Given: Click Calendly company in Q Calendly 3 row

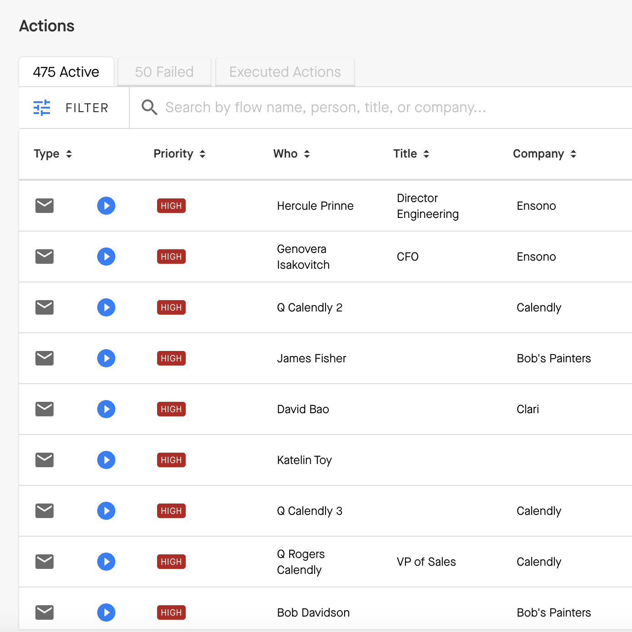Looking at the screenshot, I should 539,511.
